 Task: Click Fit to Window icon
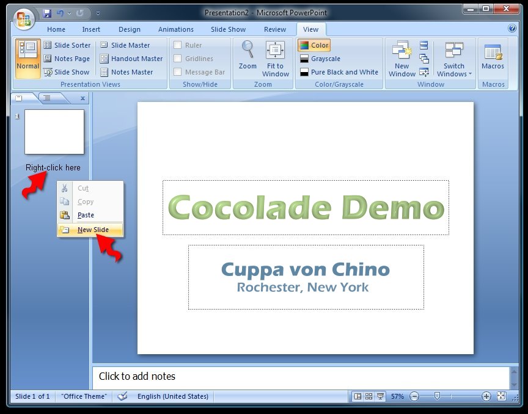point(276,55)
